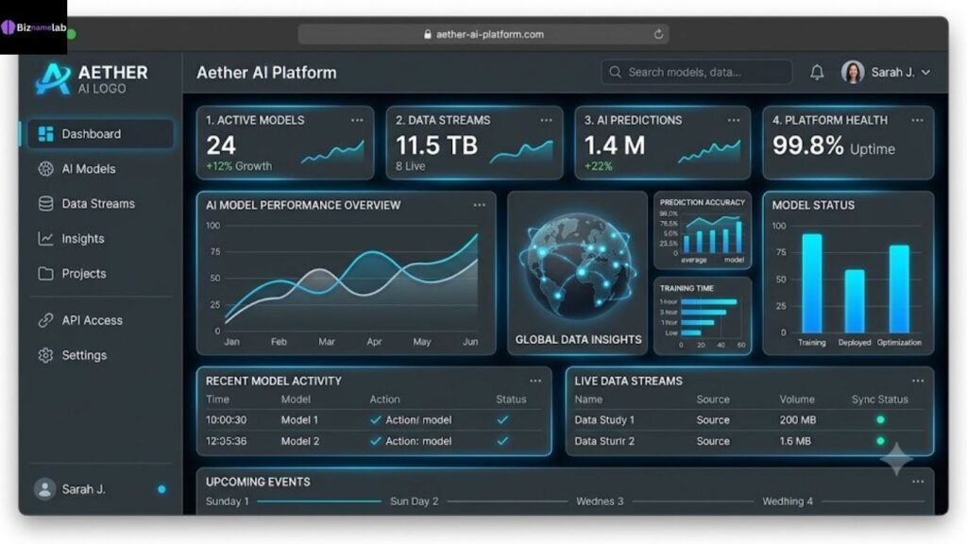Click the Projects folder icon
Viewport: 967px width, 544px height.
(x=45, y=273)
